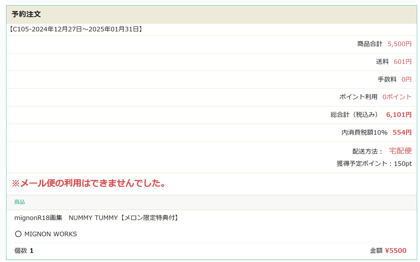This screenshot has width=420, height=262.
Task: Click the 獲得予定ポイント 150pt text
Action: pos(374,163)
